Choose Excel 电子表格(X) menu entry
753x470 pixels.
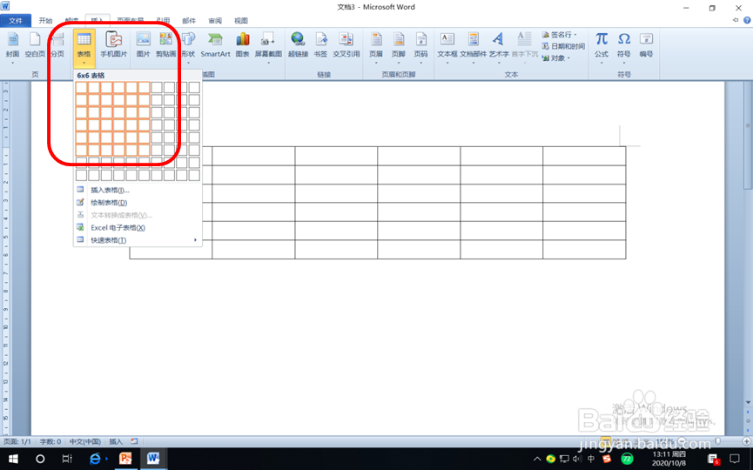tap(138, 227)
